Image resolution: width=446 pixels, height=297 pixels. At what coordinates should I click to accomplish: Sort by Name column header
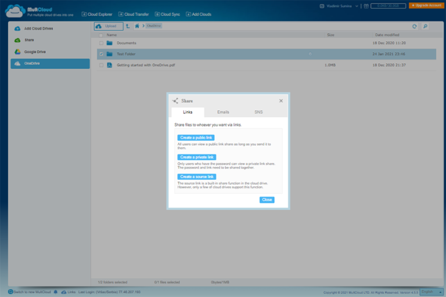(111, 35)
